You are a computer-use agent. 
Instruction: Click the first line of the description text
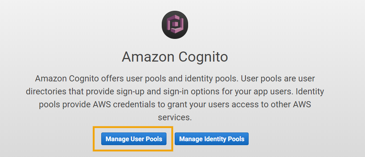click(x=175, y=78)
